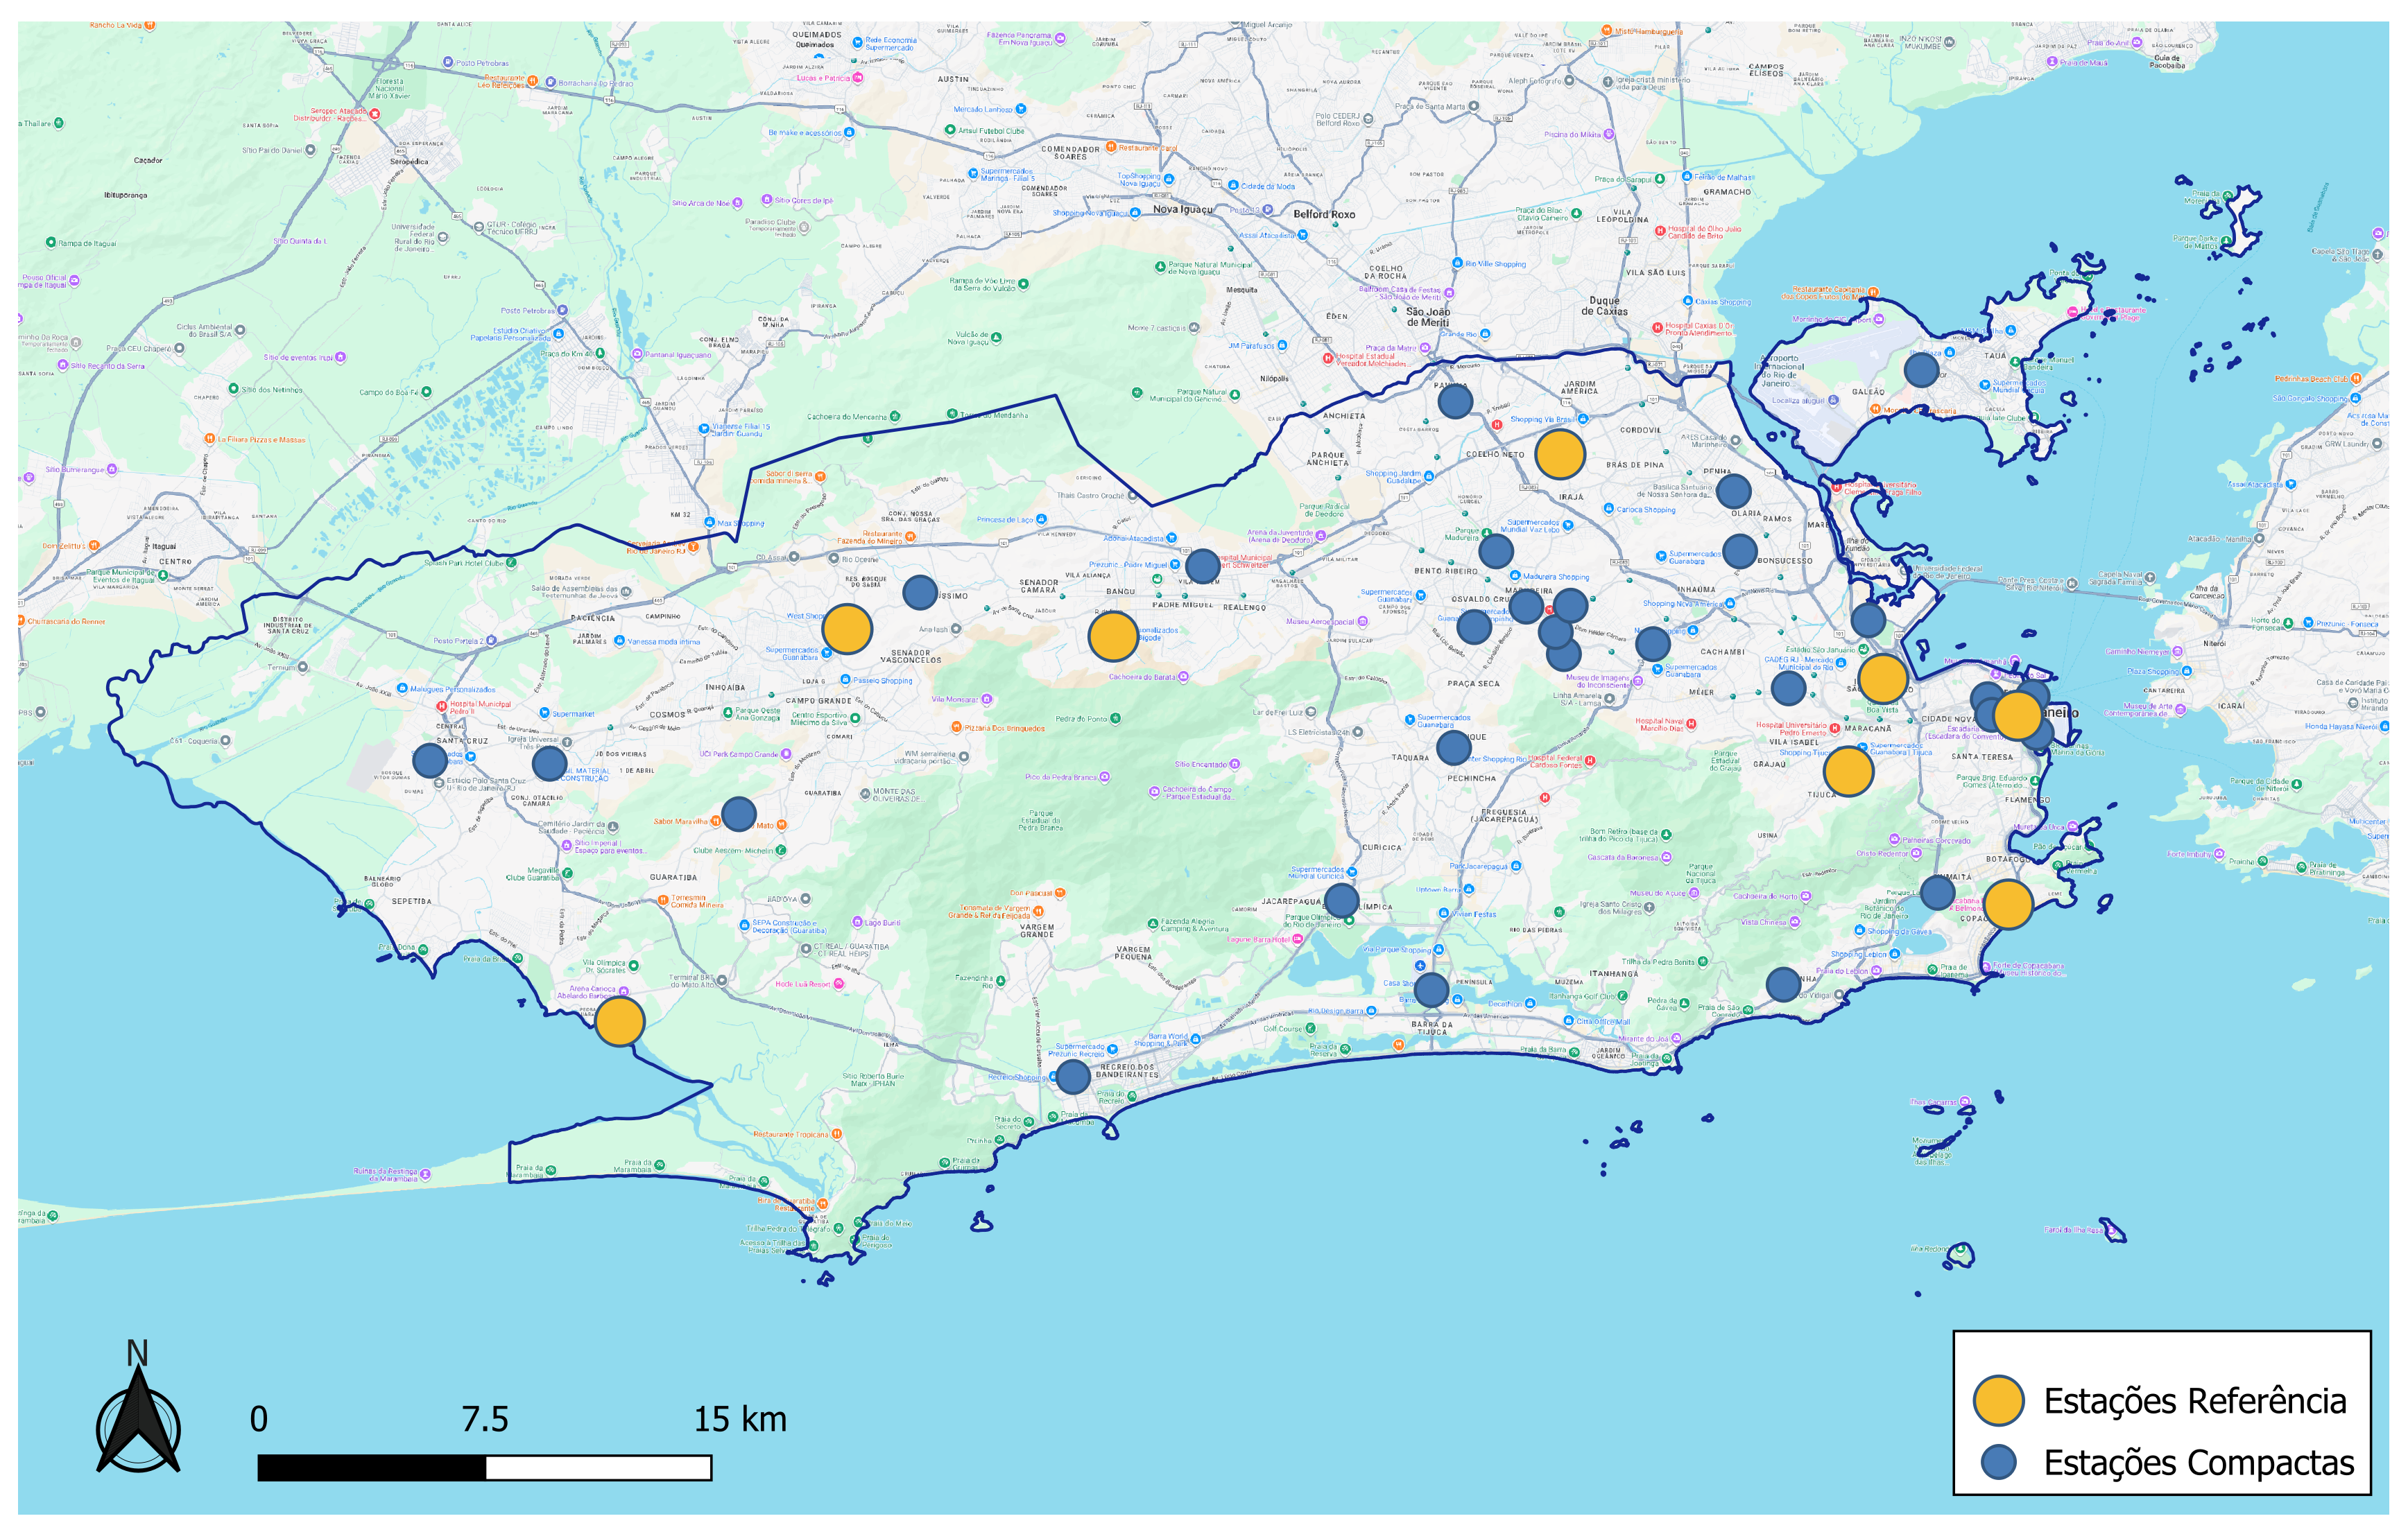Click the 'Belford Roxo' city label

point(1324,214)
